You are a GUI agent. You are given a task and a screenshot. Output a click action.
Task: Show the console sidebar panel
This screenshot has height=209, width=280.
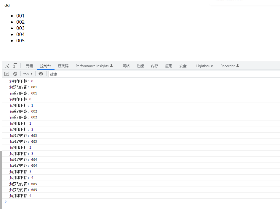(7, 74)
